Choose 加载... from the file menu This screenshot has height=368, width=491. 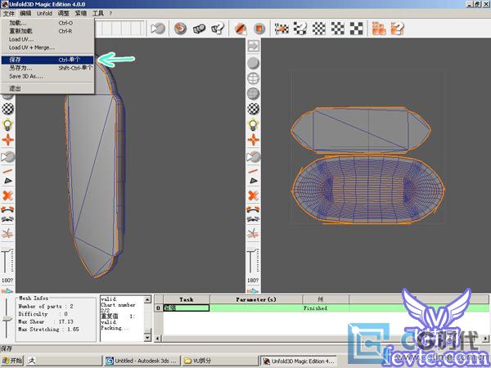pyautogui.click(x=47, y=23)
